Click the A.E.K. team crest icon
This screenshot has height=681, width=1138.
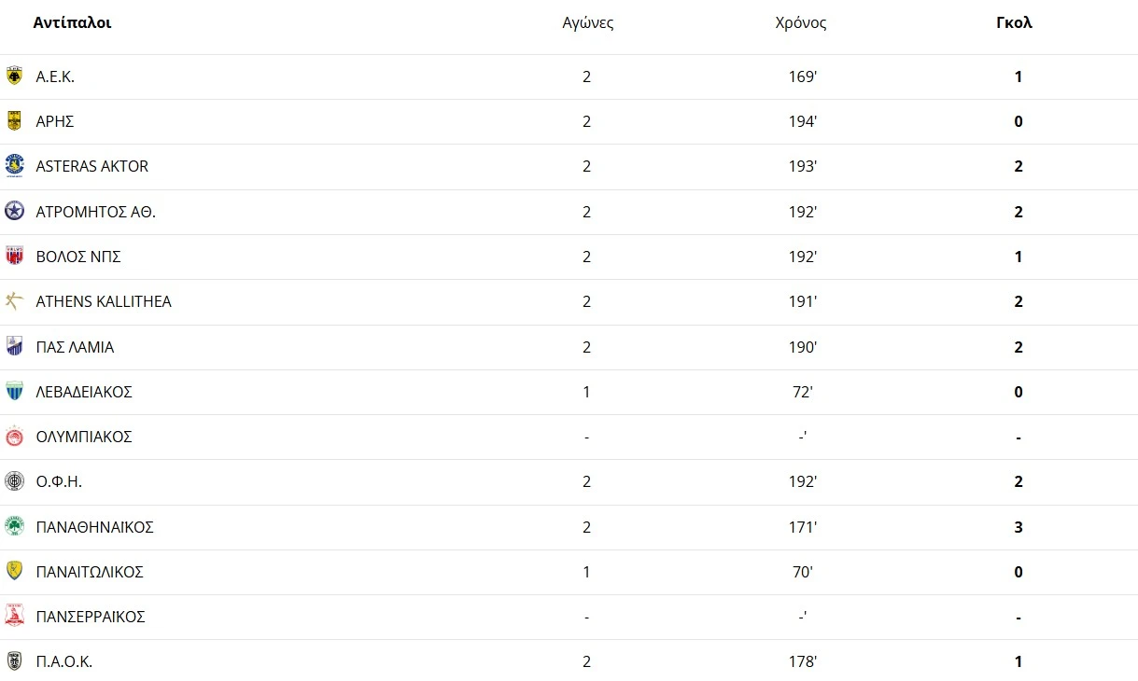(14, 76)
